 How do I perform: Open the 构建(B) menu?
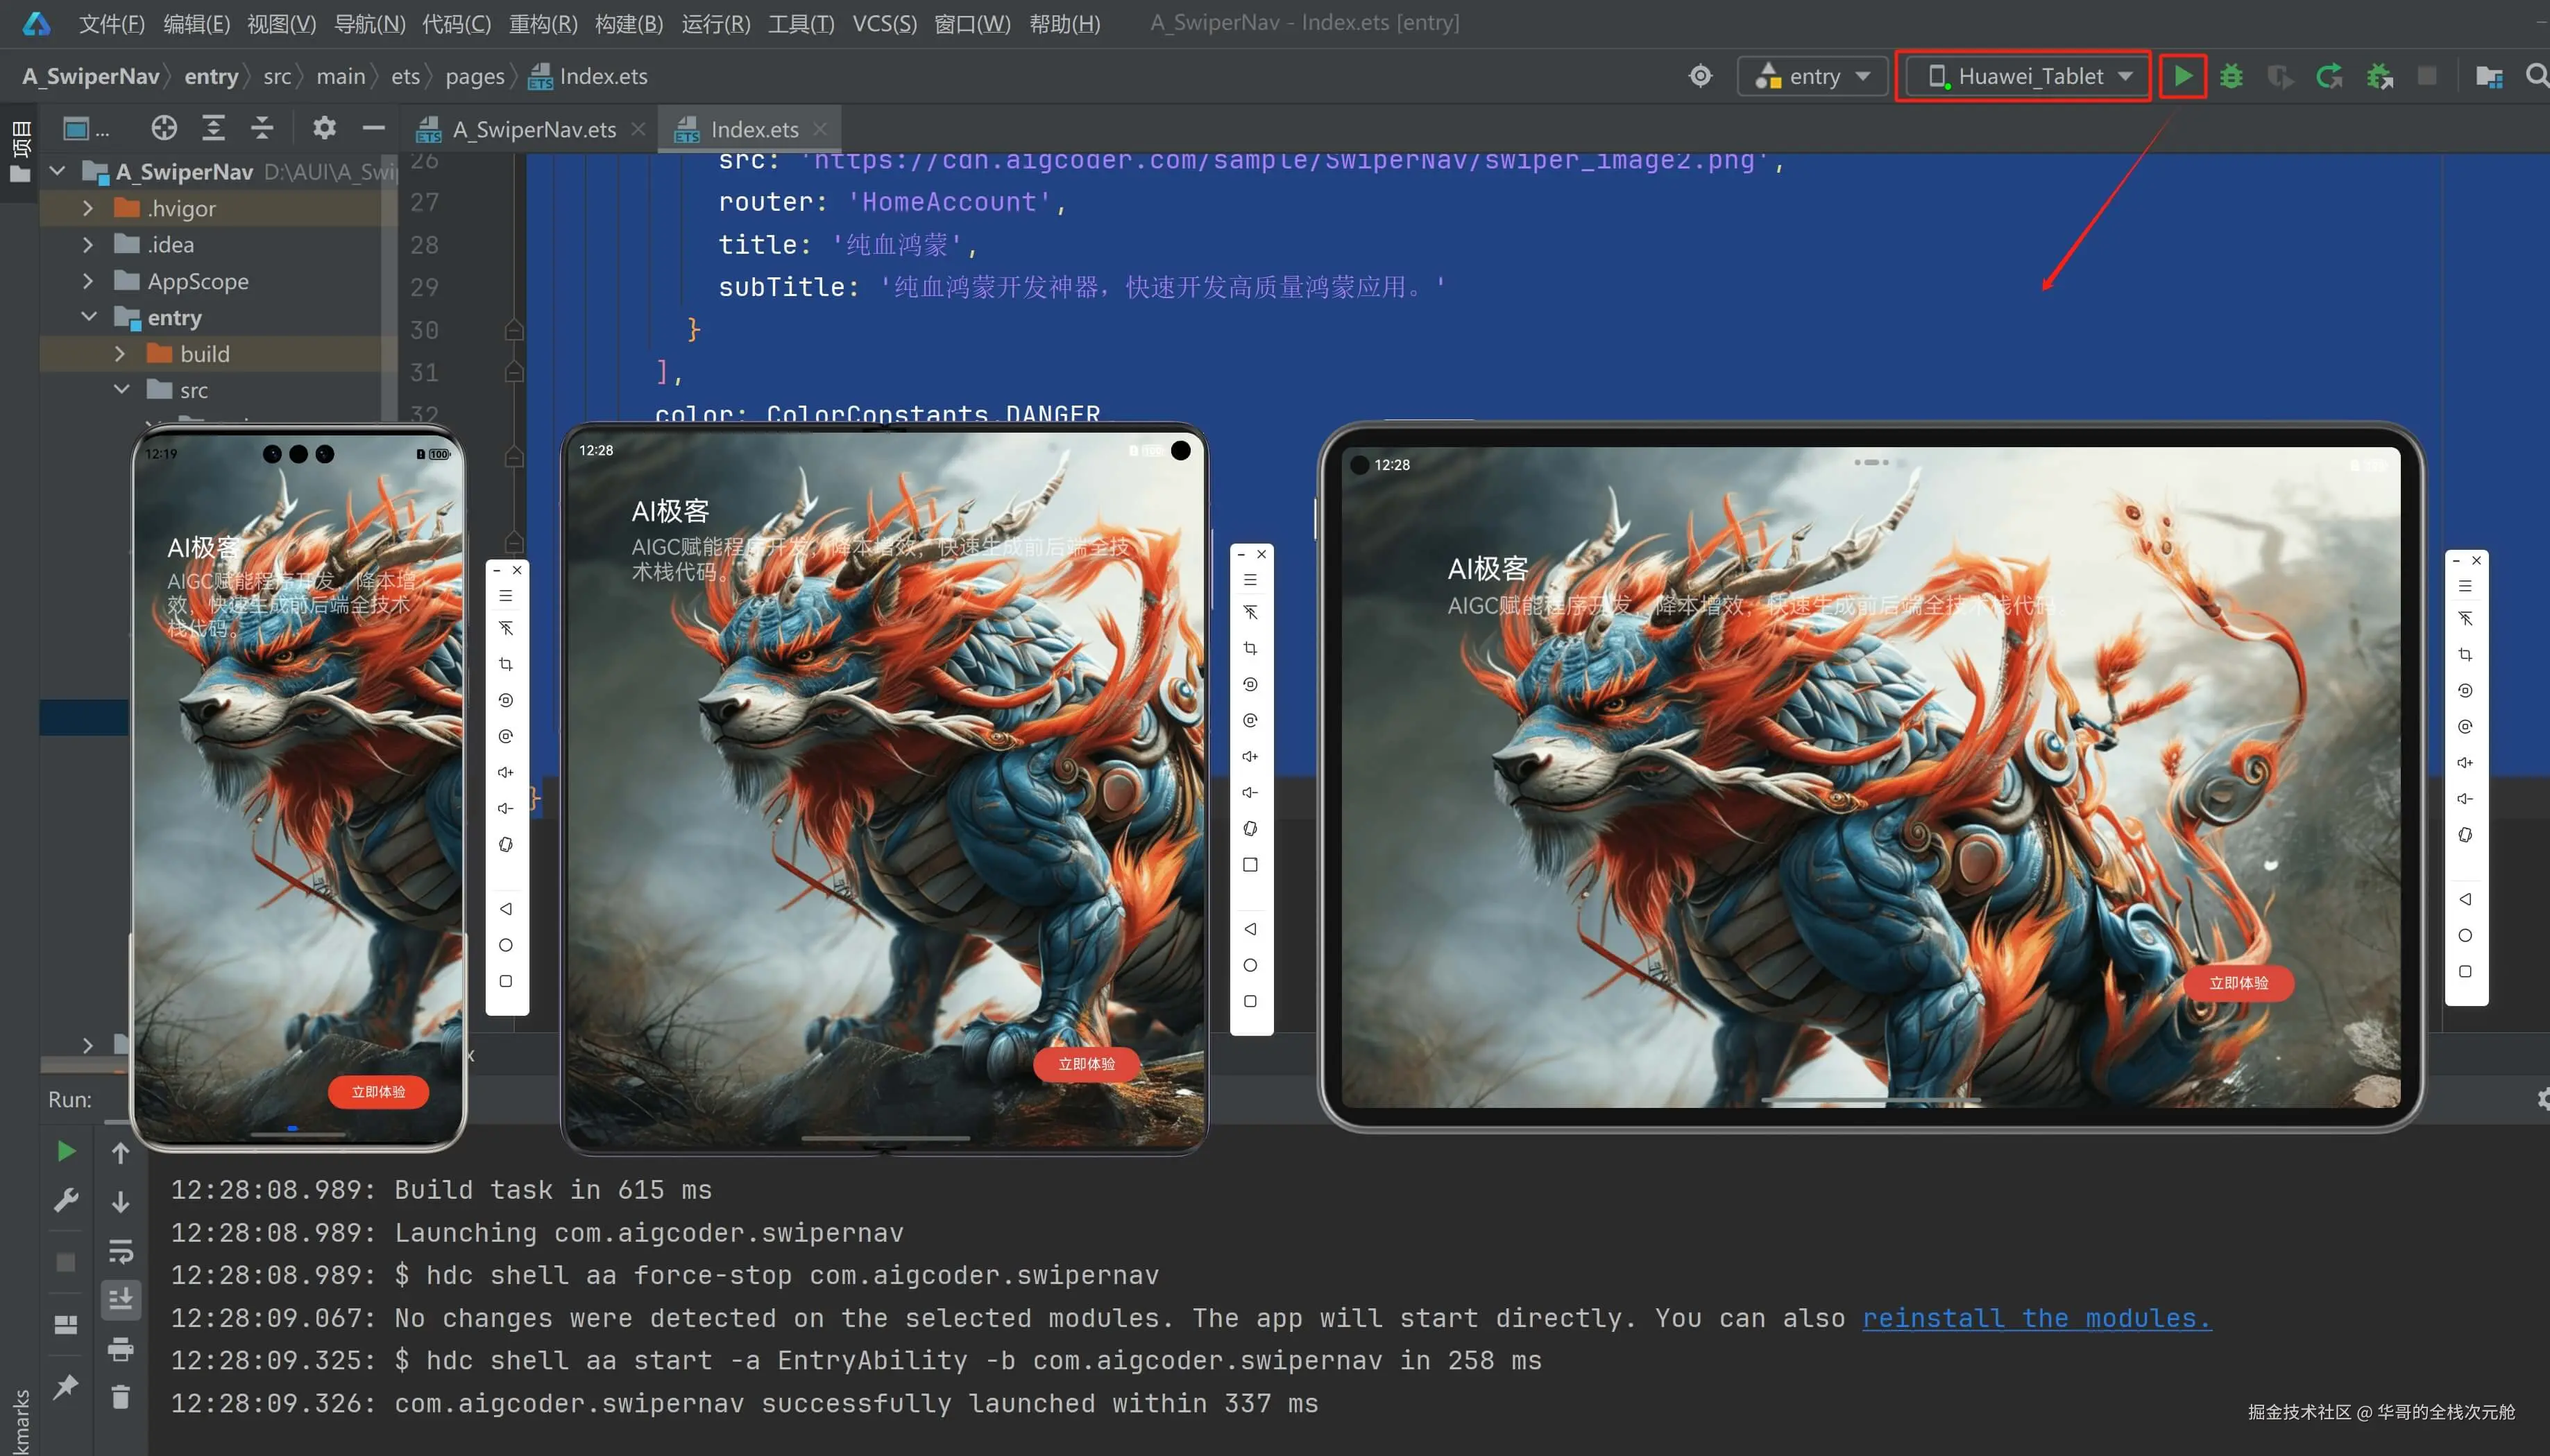click(629, 23)
